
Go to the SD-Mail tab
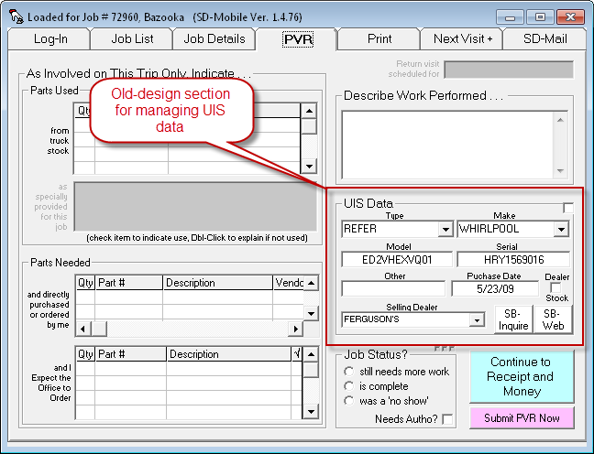544,39
